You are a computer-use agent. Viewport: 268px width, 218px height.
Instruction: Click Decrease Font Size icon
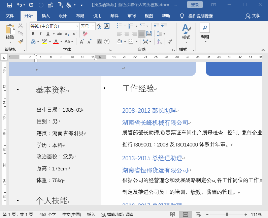coord(90,42)
